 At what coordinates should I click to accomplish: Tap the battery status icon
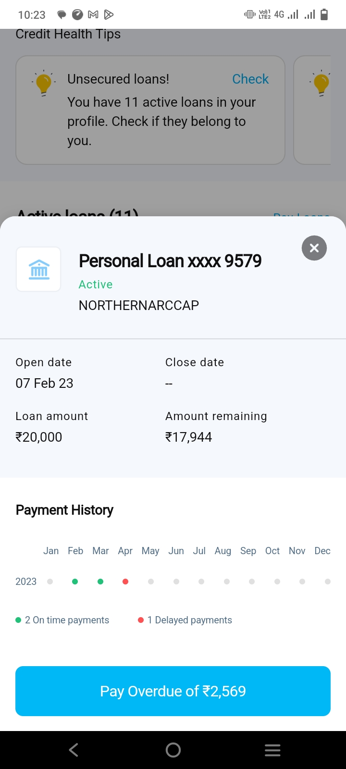tap(324, 15)
